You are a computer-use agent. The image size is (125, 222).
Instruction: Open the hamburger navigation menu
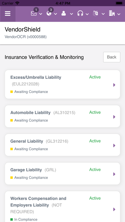(8, 14)
